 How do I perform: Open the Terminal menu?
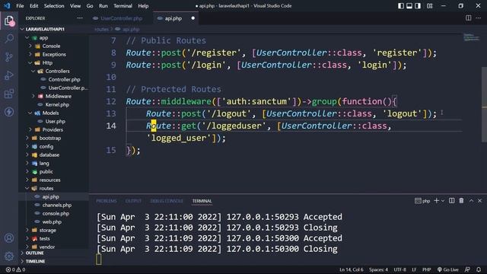click(x=123, y=6)
